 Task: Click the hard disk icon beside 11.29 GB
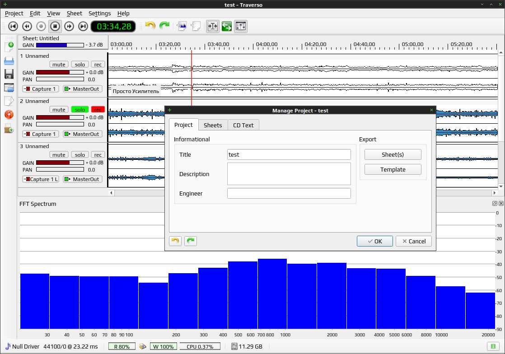[234, 347]
